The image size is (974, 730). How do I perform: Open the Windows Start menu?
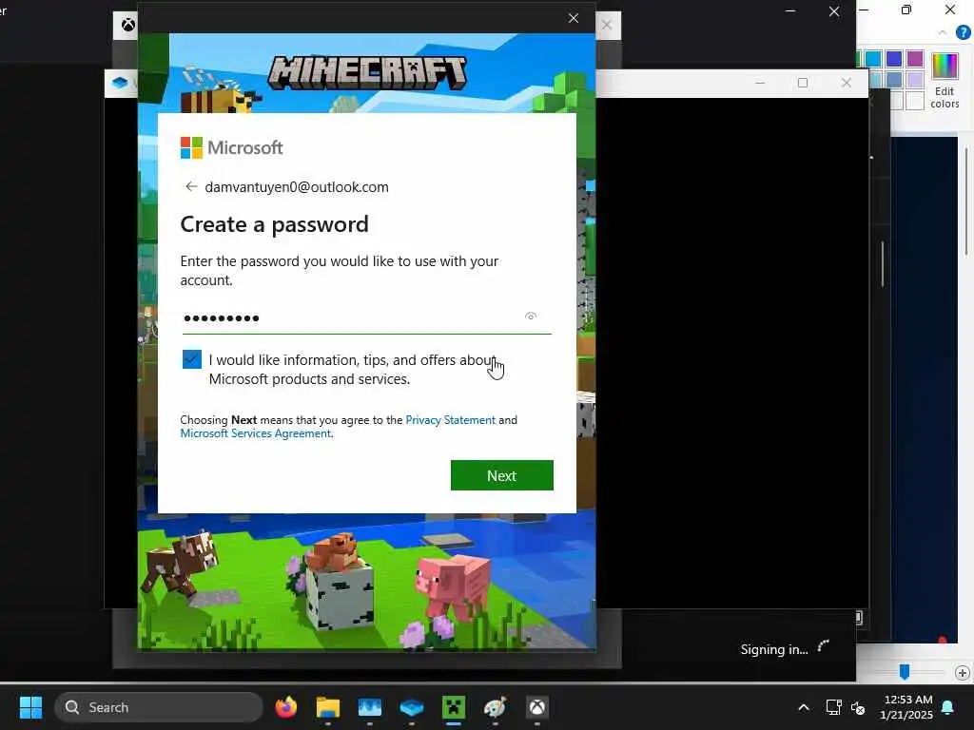pos(30,707)
